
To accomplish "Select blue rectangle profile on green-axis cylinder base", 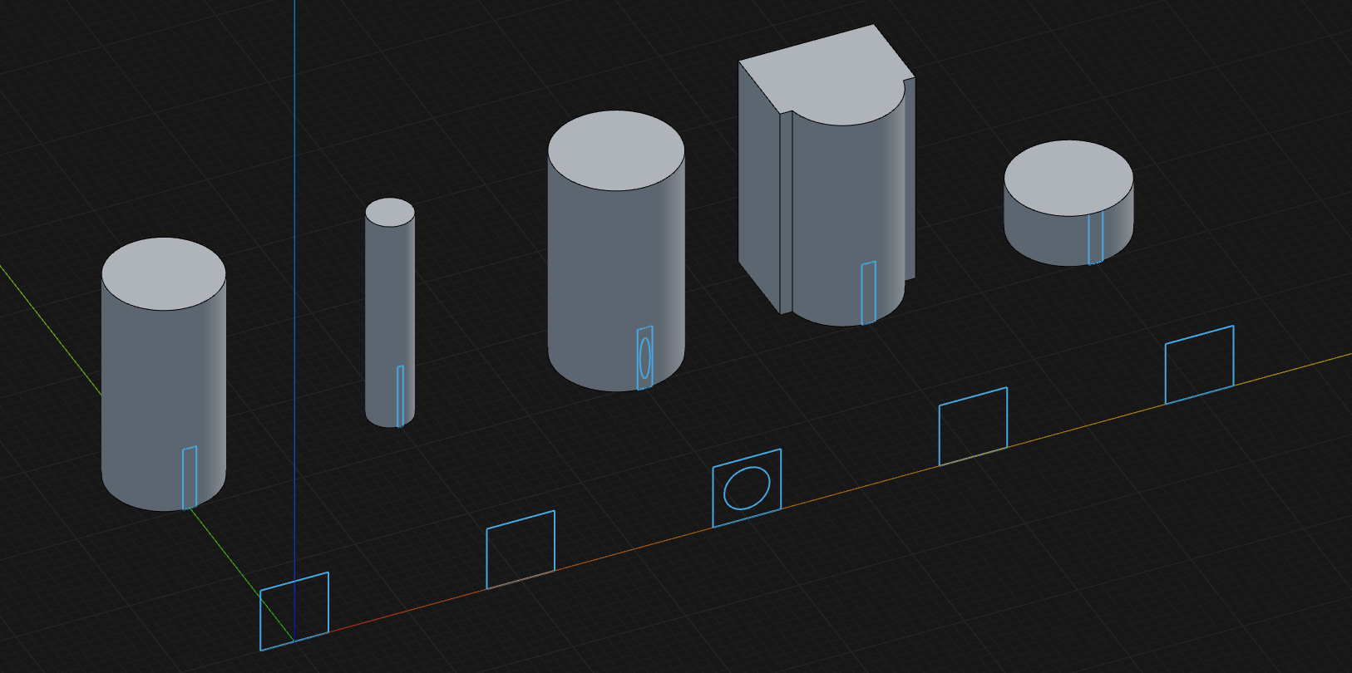I will pyautogui.click(x=190, y=478).
